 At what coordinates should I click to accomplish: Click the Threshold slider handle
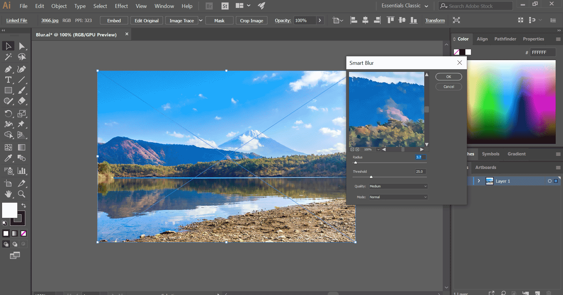[x=371, y=177]
